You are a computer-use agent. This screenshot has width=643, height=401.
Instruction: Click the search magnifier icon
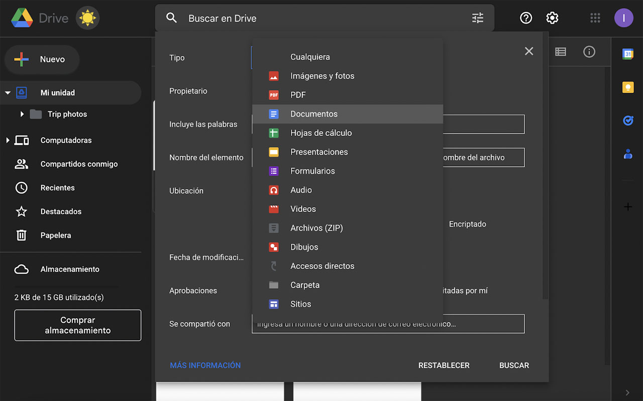(171, 18)
